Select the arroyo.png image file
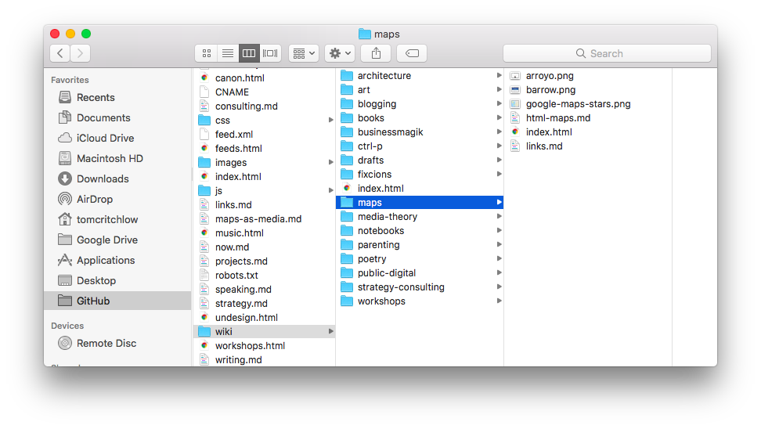 pyautogui.click(x=588, y=76)
